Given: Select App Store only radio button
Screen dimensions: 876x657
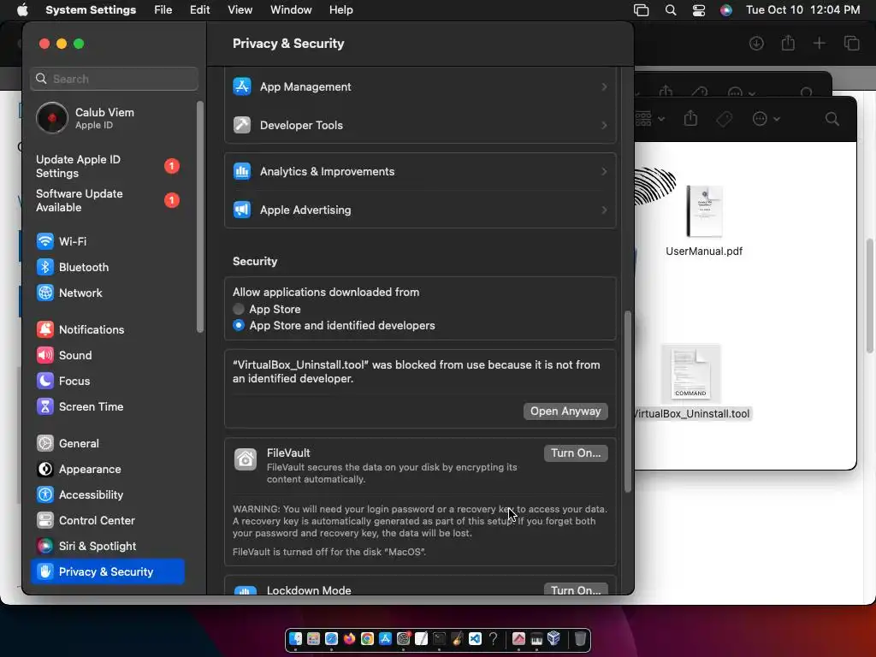Looking at the screenshot, I should click(x=239, y=309).
